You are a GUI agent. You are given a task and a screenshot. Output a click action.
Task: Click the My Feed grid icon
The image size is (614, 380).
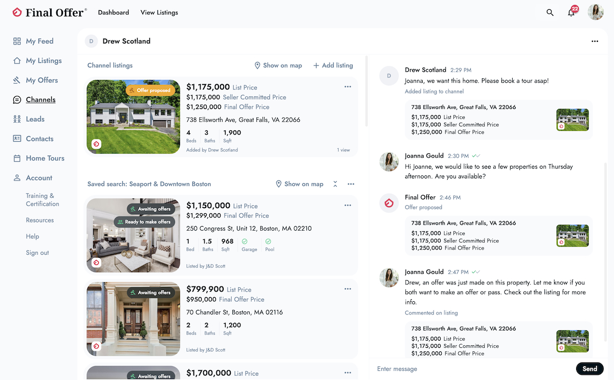click(17, 41)
